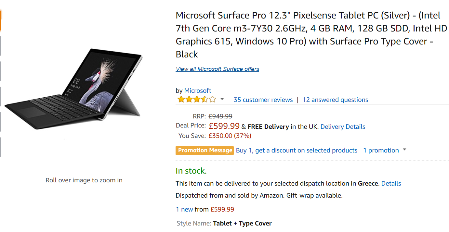Click Buy 1, get a discount offer link
The height and width of the screenshot is (232, 449).
[297, 150]
